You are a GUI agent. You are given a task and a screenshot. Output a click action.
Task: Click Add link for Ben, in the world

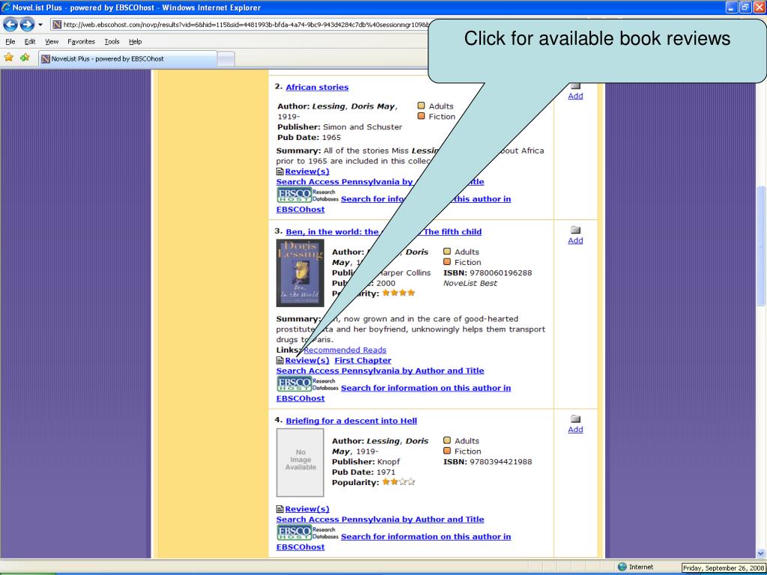point(575,240)
